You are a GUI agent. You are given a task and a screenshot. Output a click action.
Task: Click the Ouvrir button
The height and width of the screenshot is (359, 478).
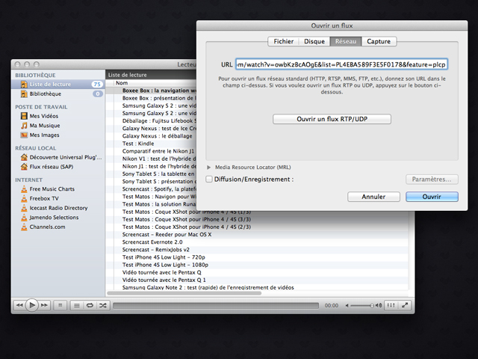(432, 197)
